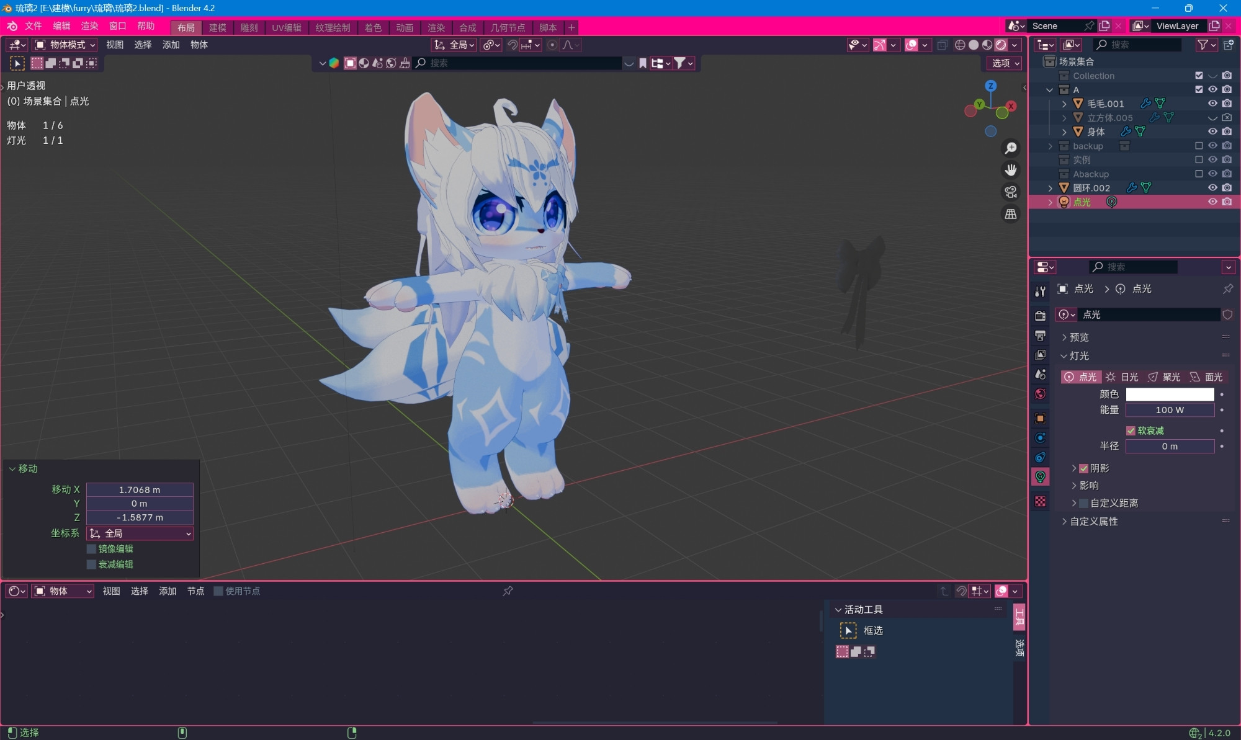Set light type to 日光
Image resolution: width=1241 pixels, height=740 pixels.
tap(1122, 377)
